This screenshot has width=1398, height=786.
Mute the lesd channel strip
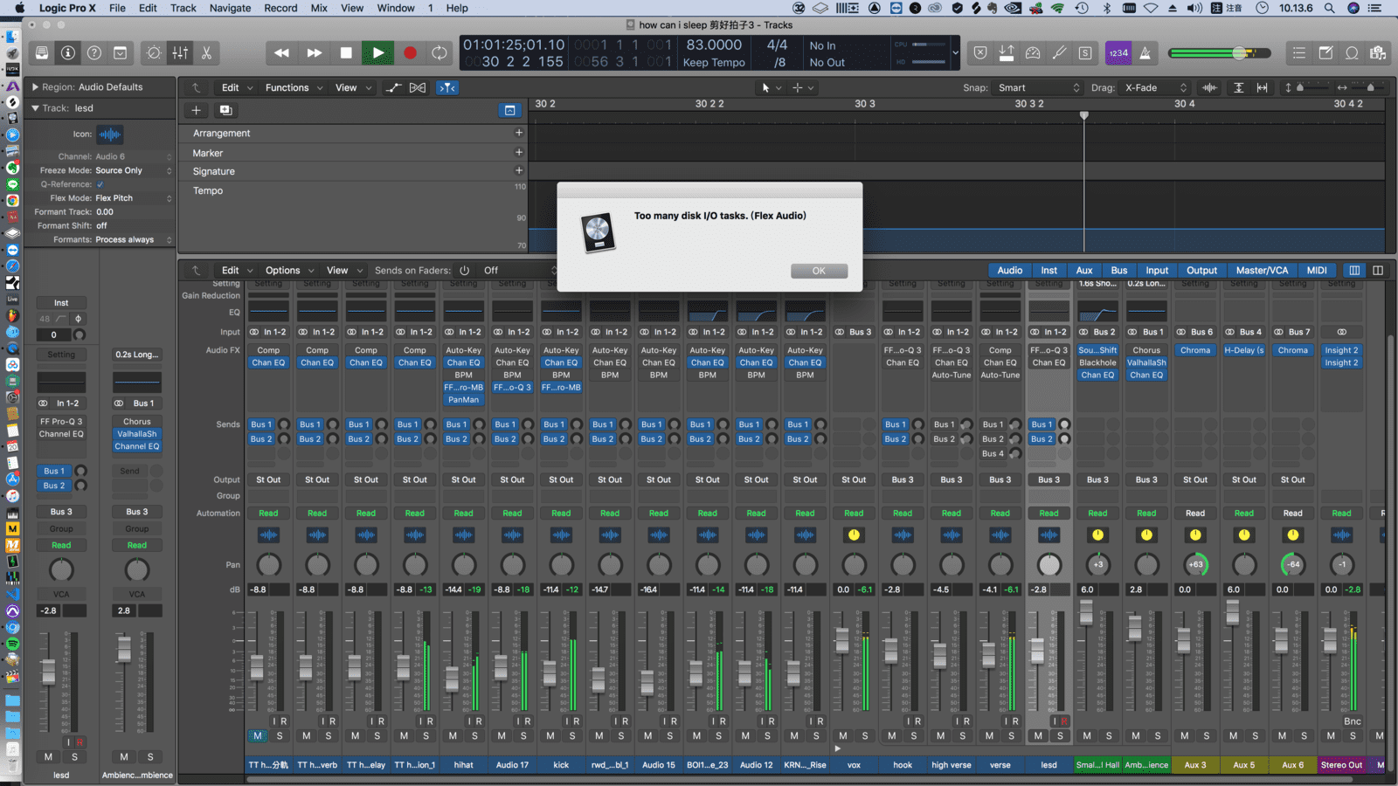click(1038, 736)
